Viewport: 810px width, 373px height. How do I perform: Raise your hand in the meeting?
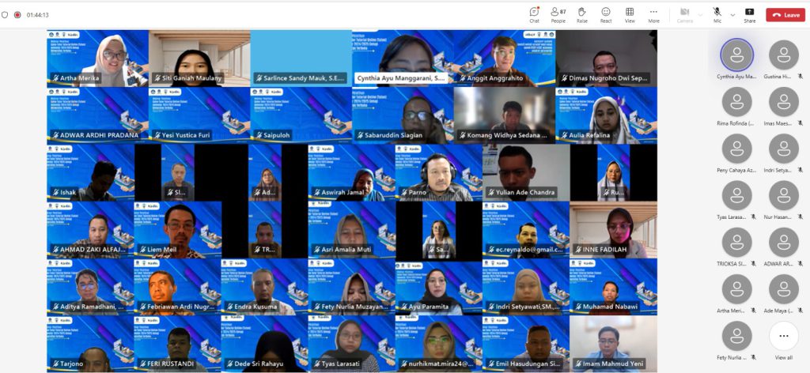581,14
